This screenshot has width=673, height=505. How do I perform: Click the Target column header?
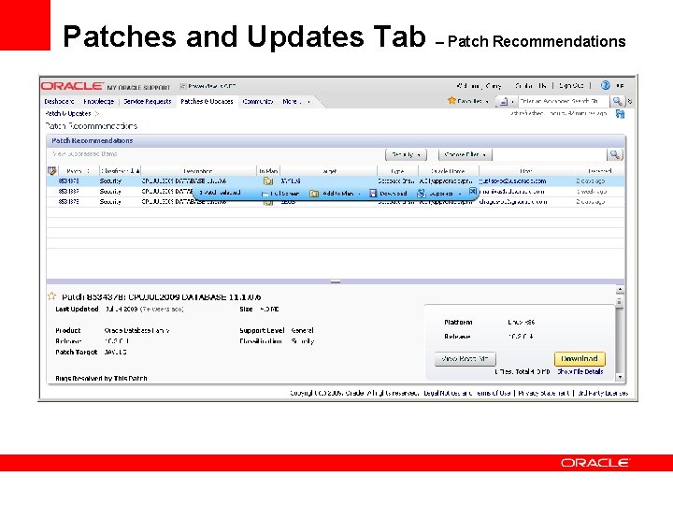(329, 171)
